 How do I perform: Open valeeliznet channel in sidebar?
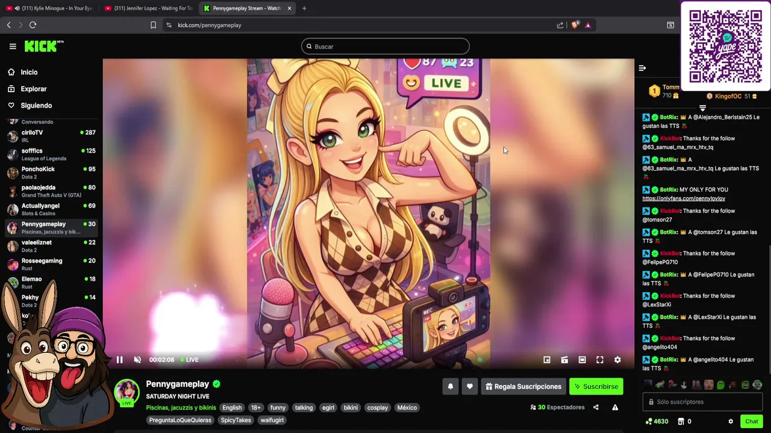pyautogui.click(x=51, y=246)
